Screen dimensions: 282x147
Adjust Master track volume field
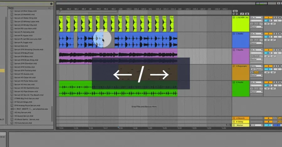point(268,125)
